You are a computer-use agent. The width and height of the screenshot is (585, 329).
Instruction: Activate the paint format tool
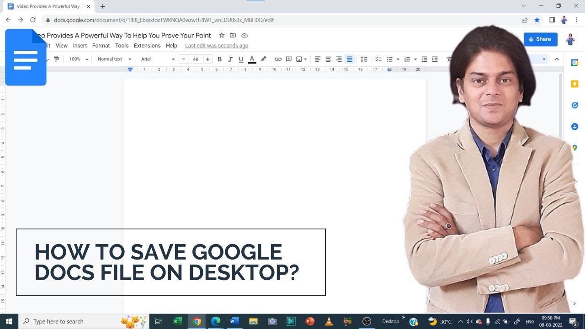(x=57, y=59)
